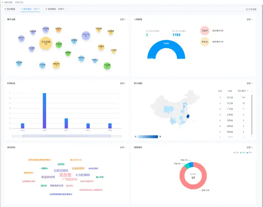263x207 pixels.
Task: Click the 文件范围 icon at top right
Action: [x=247, y=9]
